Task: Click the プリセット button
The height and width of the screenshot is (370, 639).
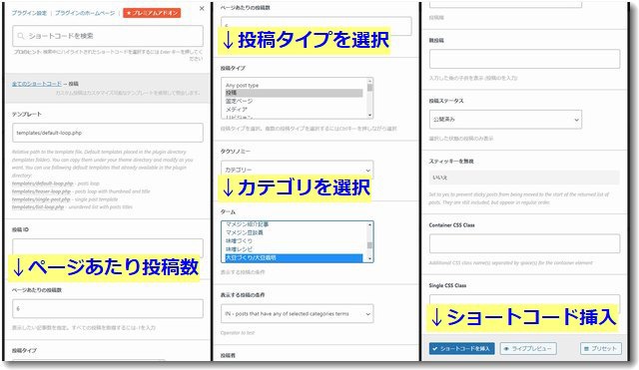Action: coord(601,349)
